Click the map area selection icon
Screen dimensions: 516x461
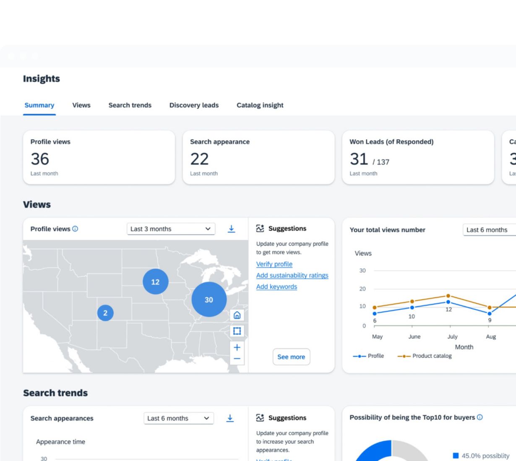(237, 331)
